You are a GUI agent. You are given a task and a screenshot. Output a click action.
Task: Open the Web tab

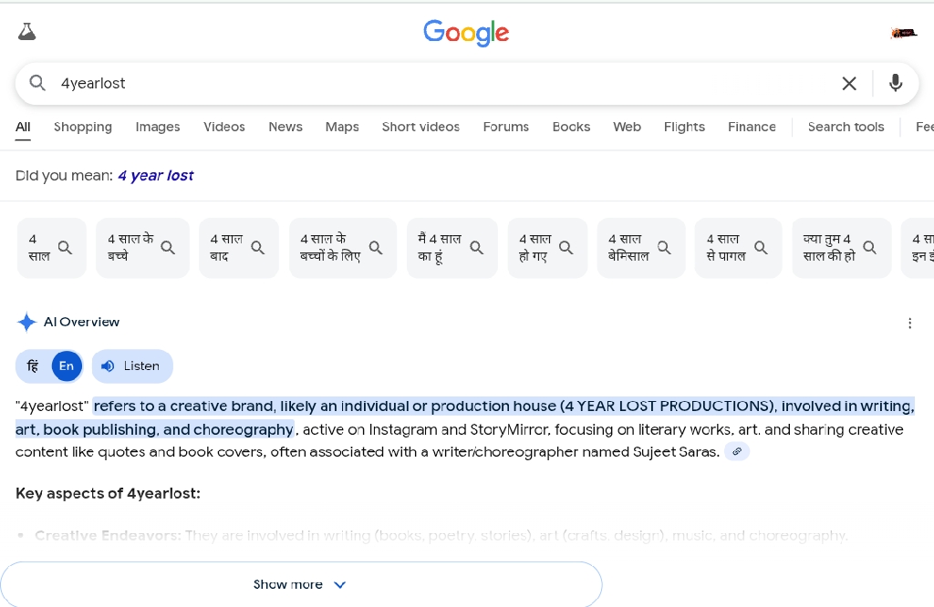pyautogui.click(x=627, y=127)
